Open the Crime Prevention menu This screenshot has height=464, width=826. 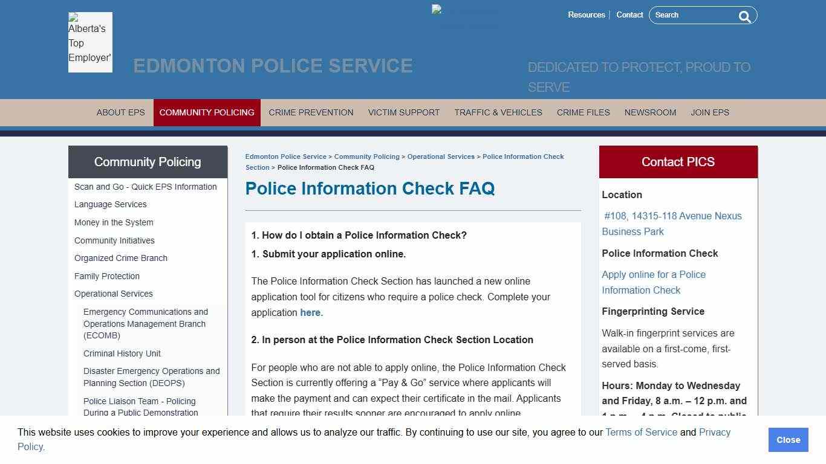pyautogui.click(x=311, y=112)
